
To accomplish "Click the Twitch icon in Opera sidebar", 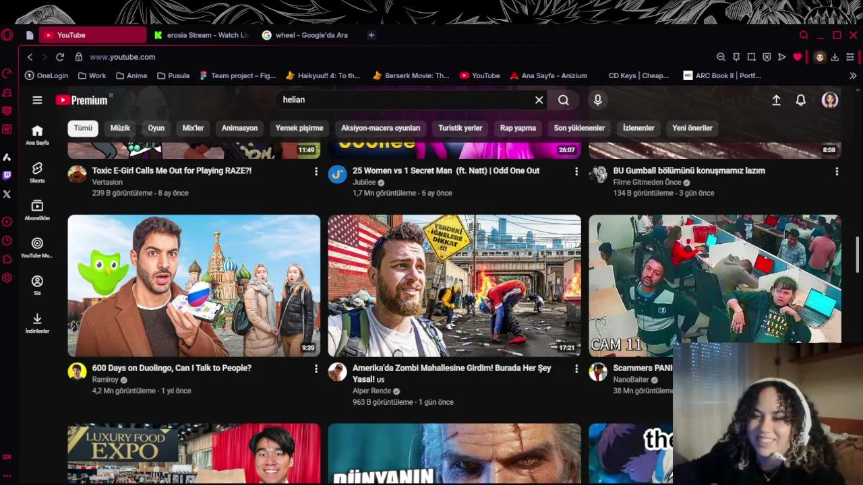I will [x=7, y=175].
